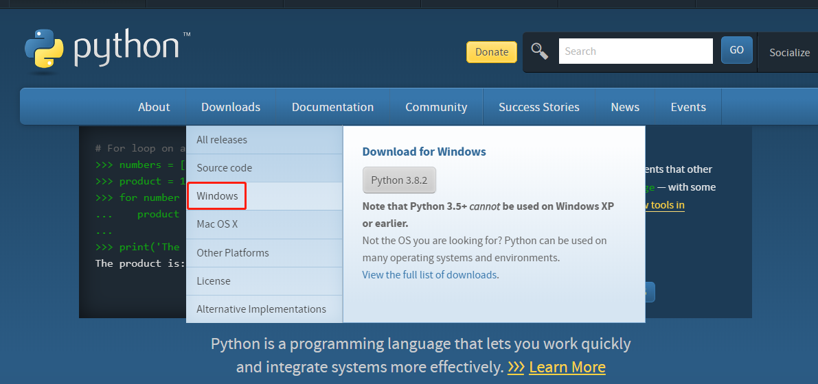Open the Downloads navigation menu
Viewport: 818px width, 384px height.
(231, 107)
